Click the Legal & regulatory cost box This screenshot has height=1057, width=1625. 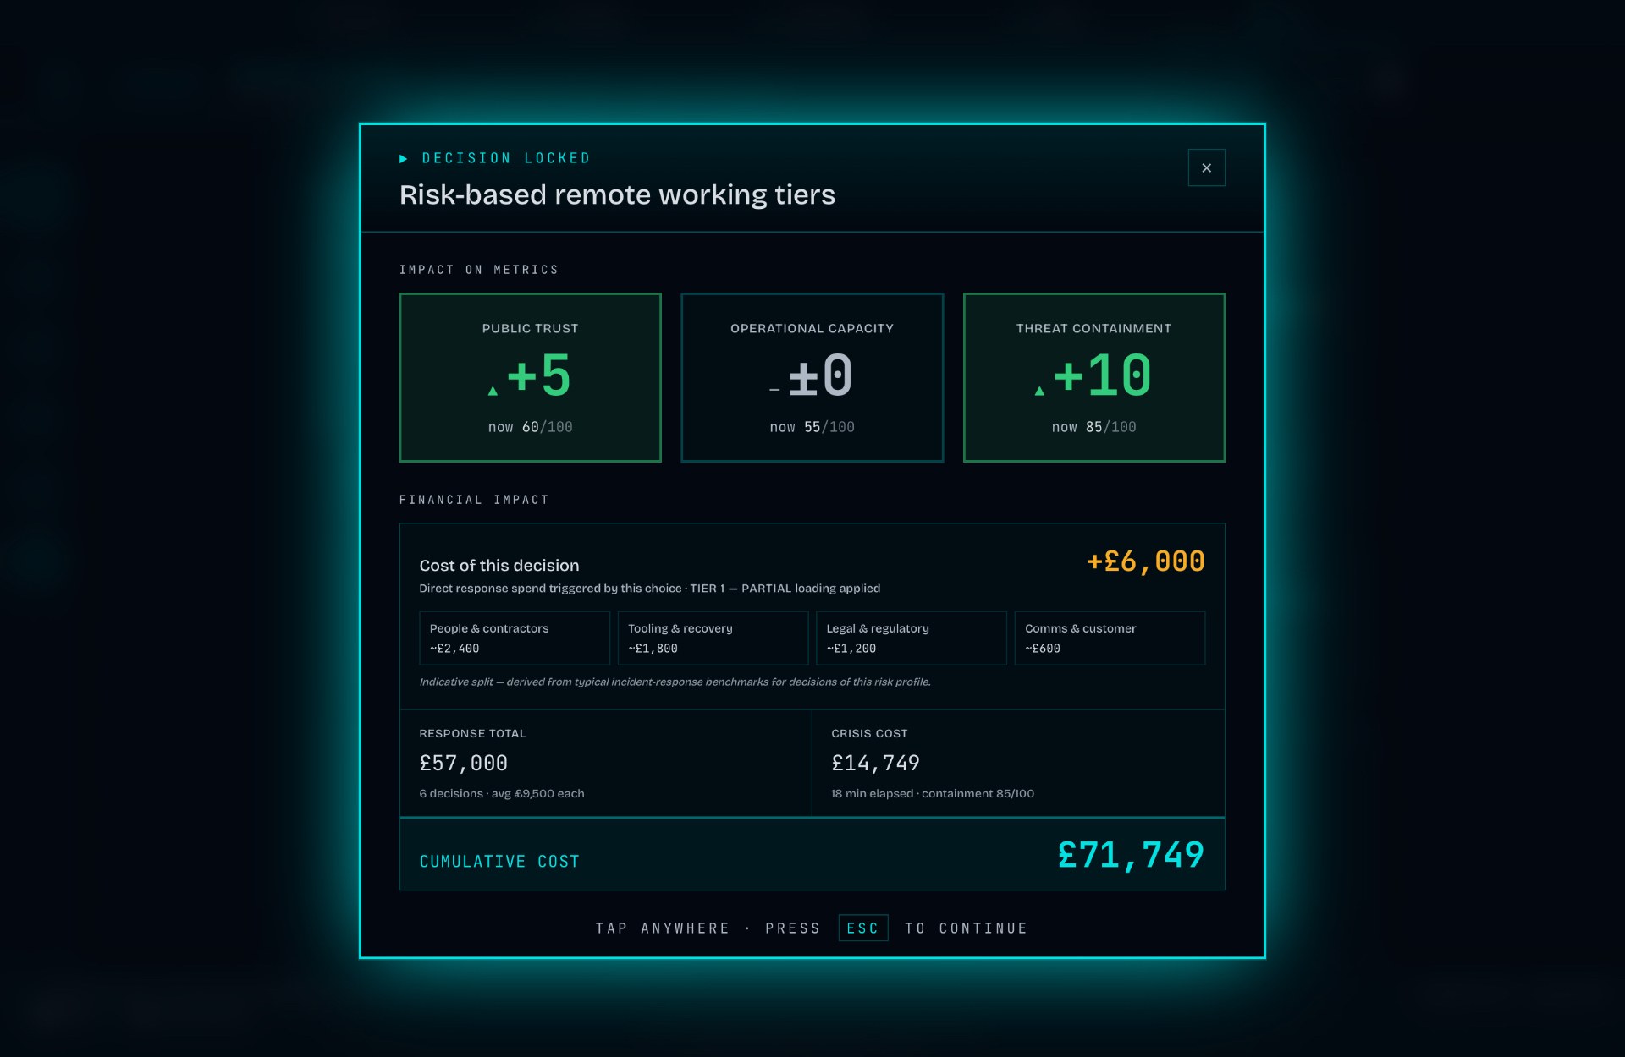[912, 638]
